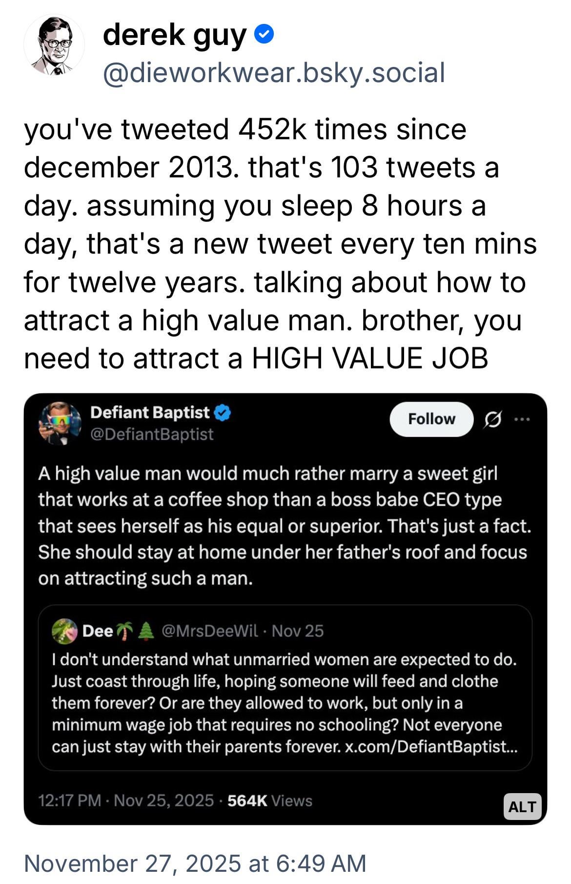The image size is (571, 884).
Task: Click the ALT badge on the image
Action: 522,806
